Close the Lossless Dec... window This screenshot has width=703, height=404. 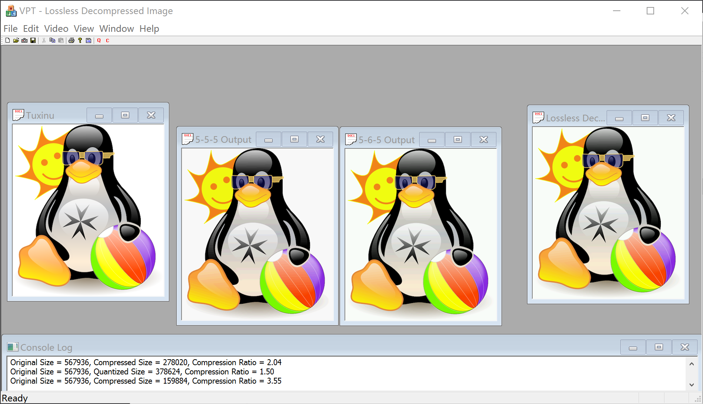[671, 118]
